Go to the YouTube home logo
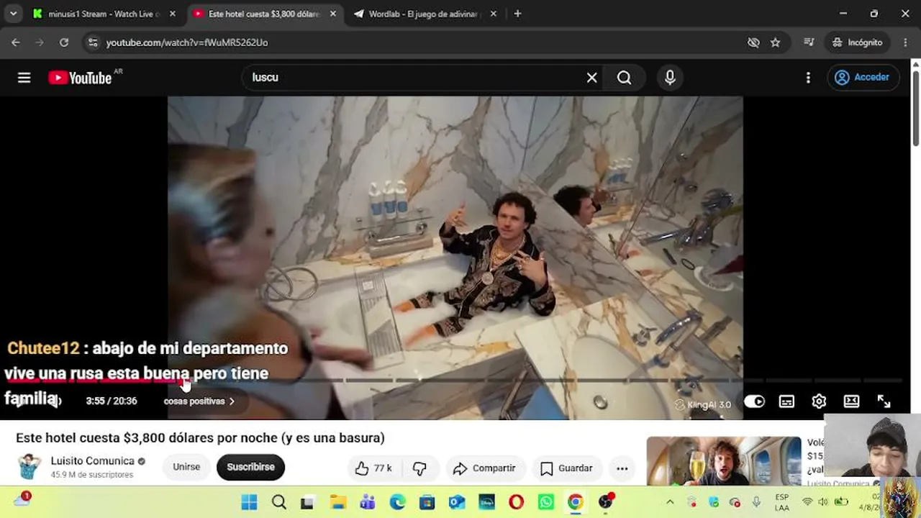 [x=80, y=78]
